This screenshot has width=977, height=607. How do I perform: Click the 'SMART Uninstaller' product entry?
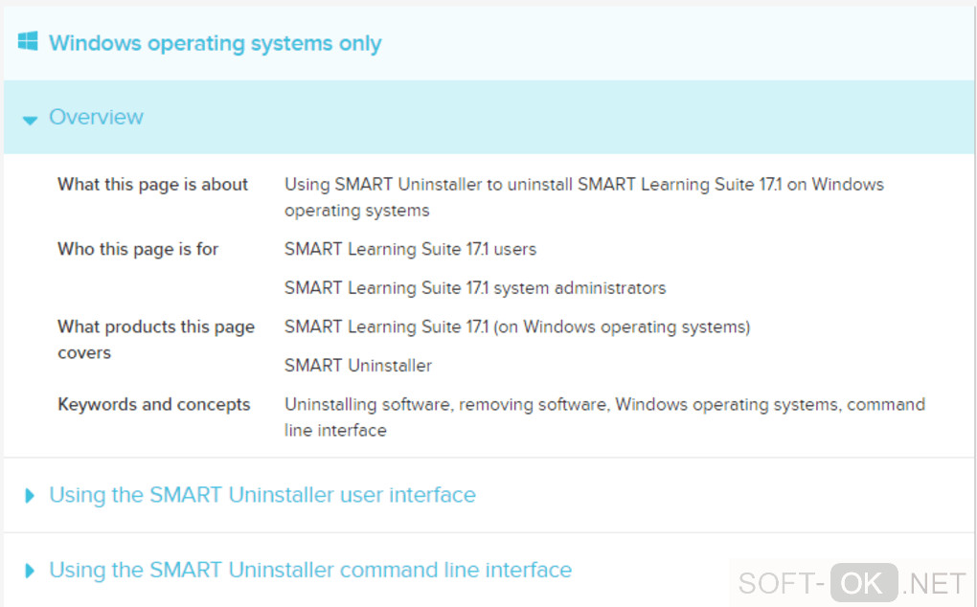click(x=357, y=366)
